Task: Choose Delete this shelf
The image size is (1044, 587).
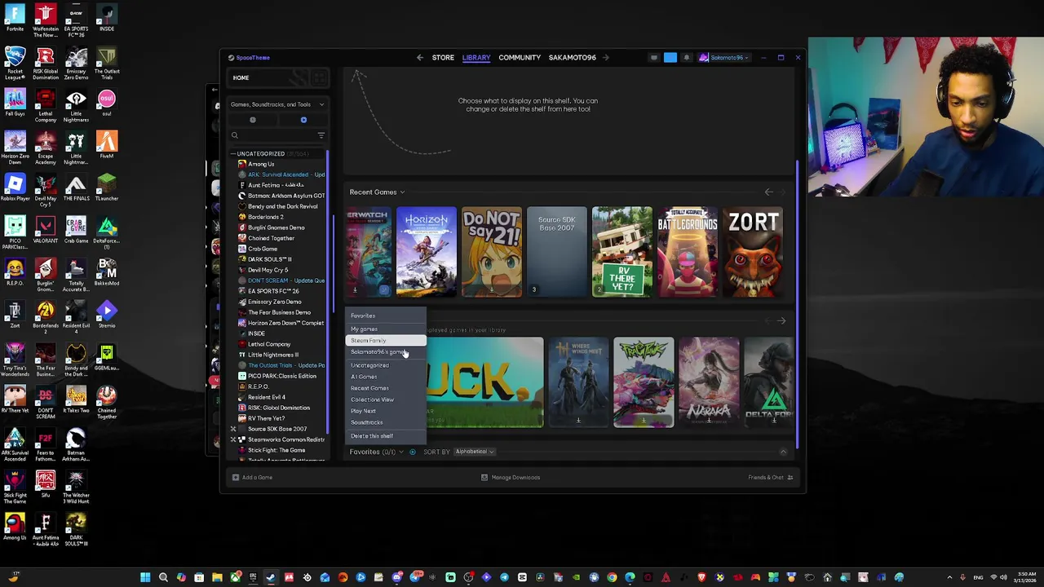Action: tap(386, 436)
